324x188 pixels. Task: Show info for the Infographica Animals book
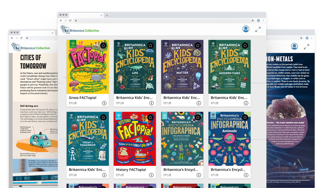tap(246, 175)
